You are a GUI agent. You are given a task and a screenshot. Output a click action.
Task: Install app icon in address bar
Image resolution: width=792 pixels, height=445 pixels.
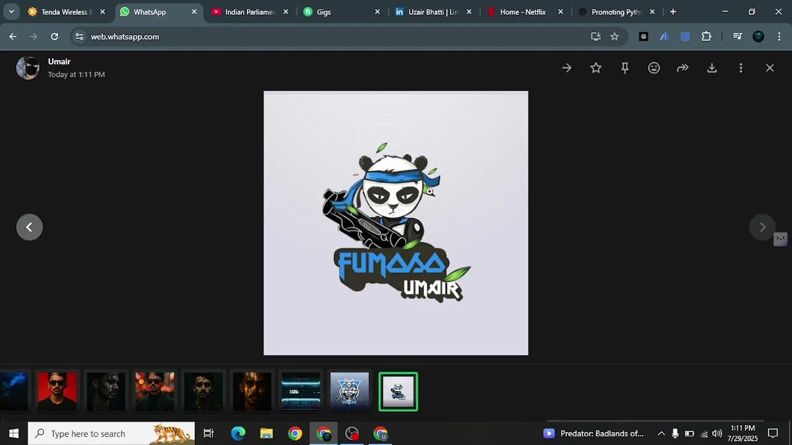[596, 36]
